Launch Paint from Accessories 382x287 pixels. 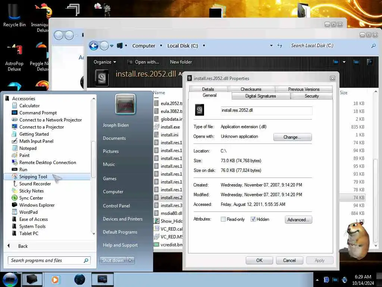point(24,155)
